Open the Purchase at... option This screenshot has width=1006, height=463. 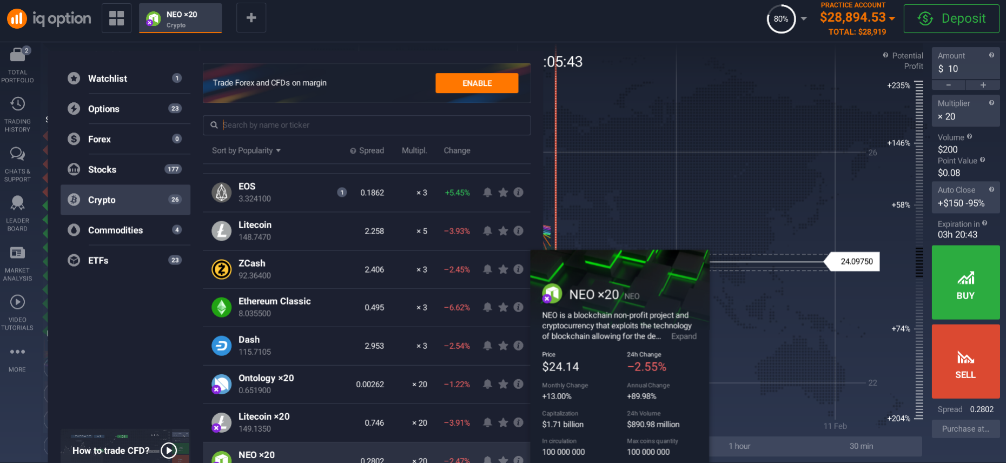965,429
